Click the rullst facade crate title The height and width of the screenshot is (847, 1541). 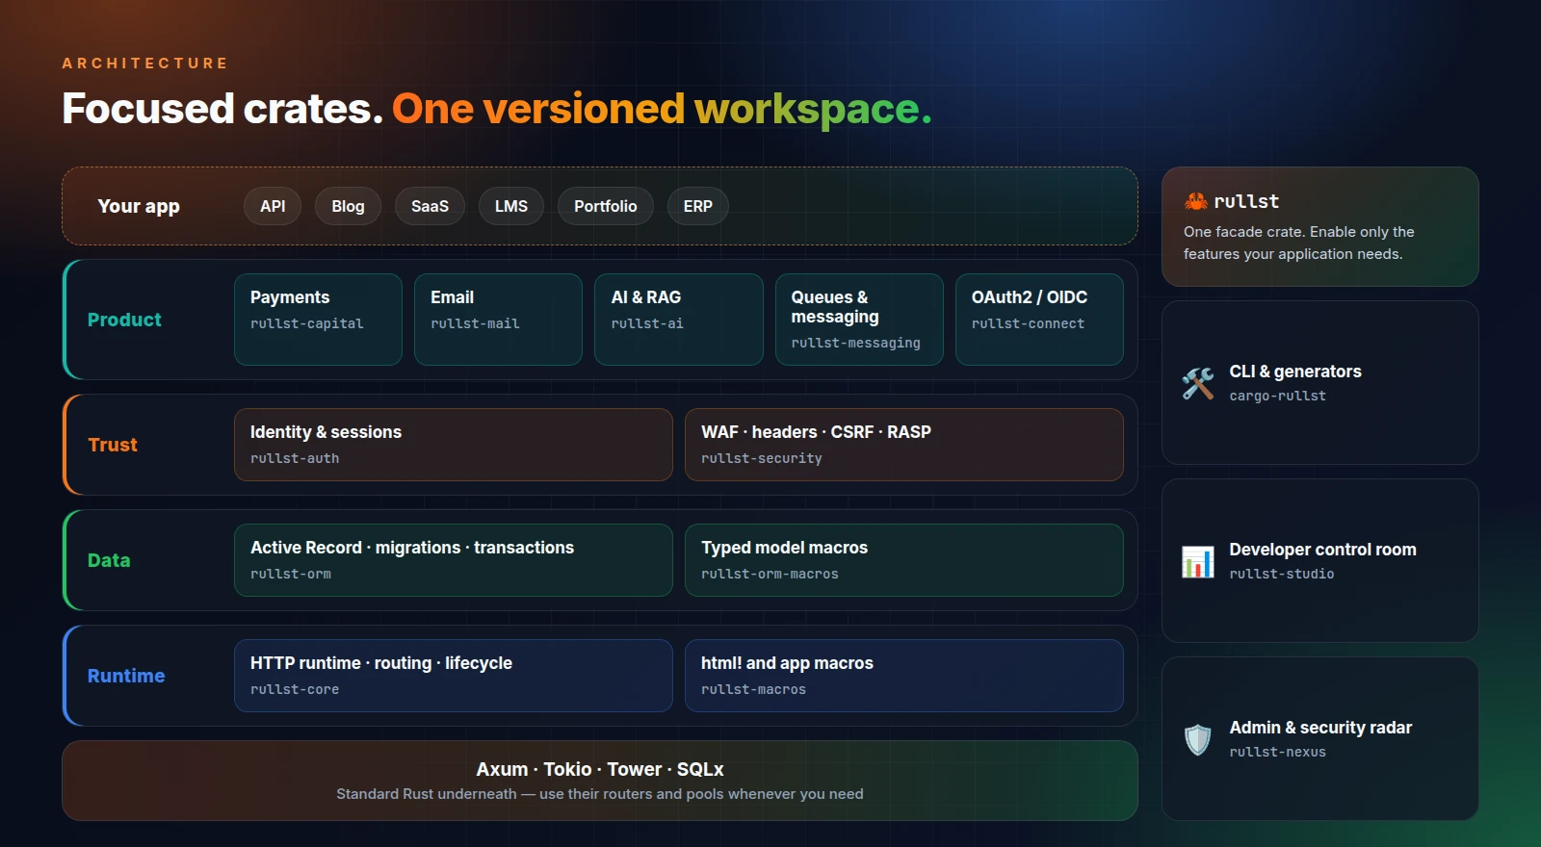coord(1246,201)
